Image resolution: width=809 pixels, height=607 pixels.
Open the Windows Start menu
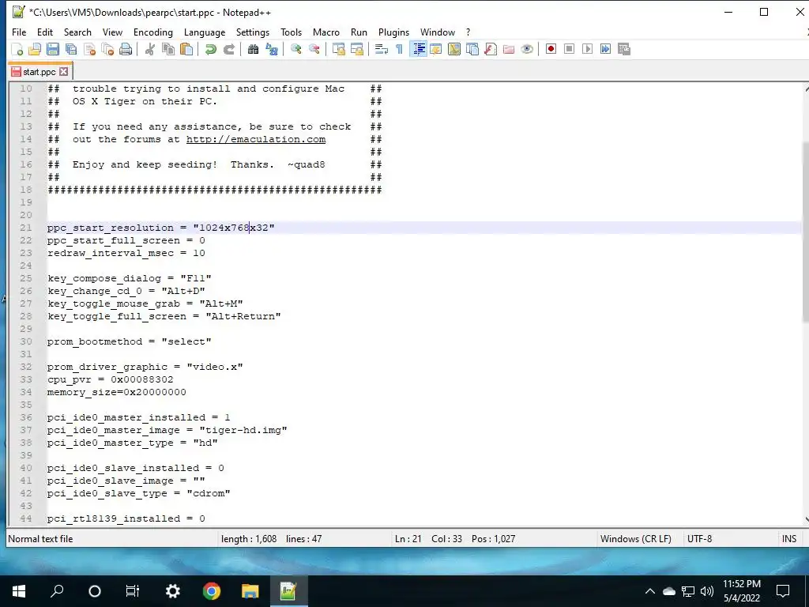19,591
